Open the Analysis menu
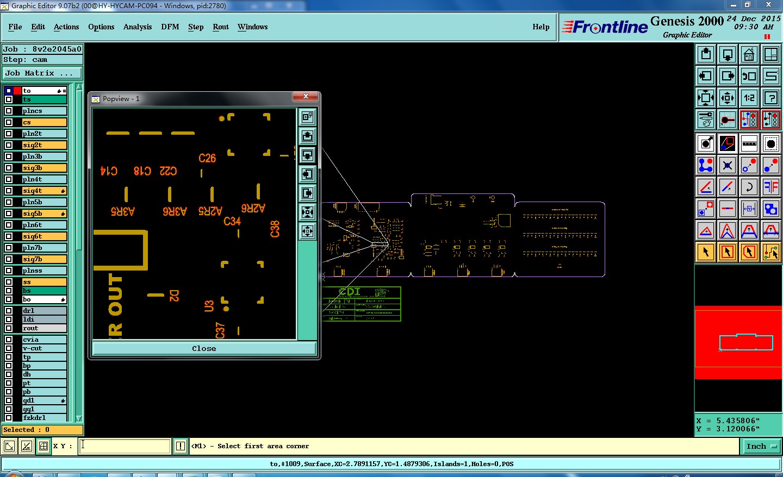 138,27
